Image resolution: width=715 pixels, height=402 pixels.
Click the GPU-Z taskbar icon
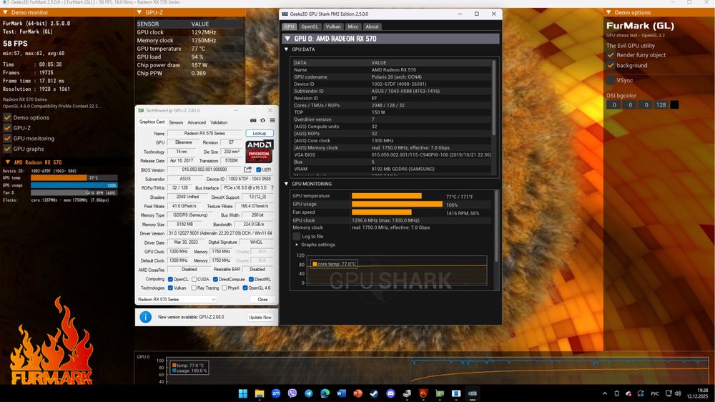pyautogui.click(x=440, y=393)
